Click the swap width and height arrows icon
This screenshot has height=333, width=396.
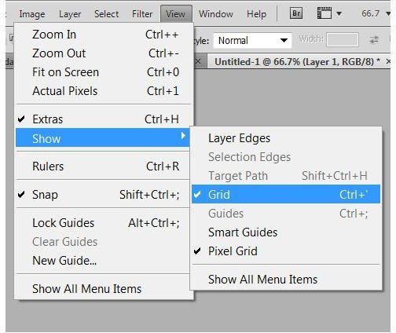(374, 40)
